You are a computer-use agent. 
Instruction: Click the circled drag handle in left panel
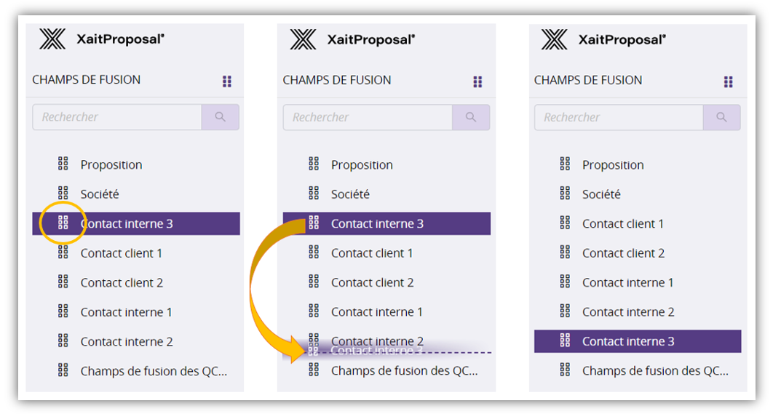pos(63,223)
